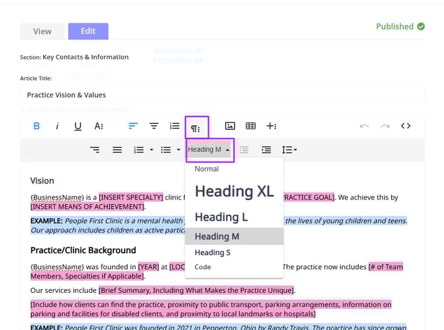
Task: Click the justify alignment icon
Action: point(117,150)
